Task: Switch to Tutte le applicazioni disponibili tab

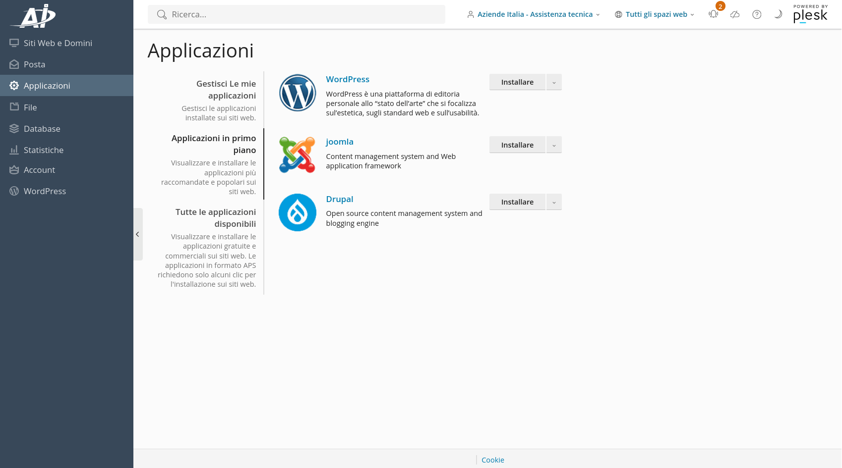Action: 216,218
